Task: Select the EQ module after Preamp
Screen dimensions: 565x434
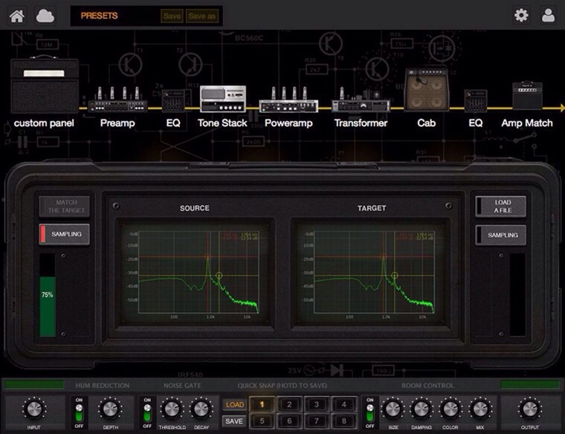Action: 173,101
